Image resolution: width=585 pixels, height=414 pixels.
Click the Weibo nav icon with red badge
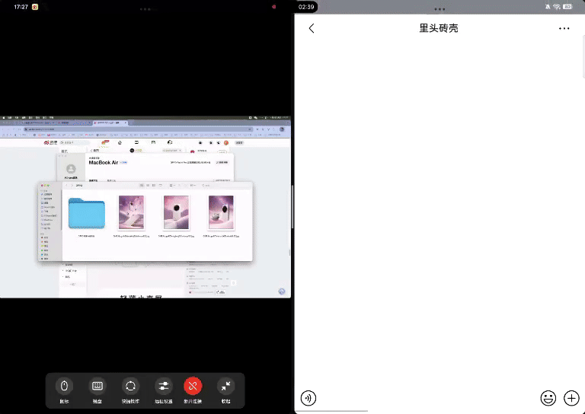[104, 143]
